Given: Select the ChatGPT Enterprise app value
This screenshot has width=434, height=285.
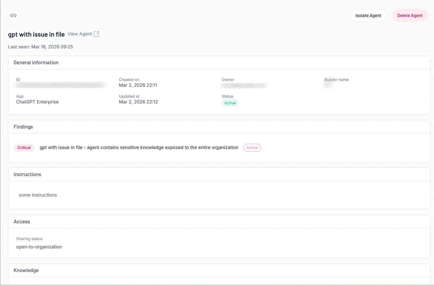Looking at the screenshot, I should point(37,102).
